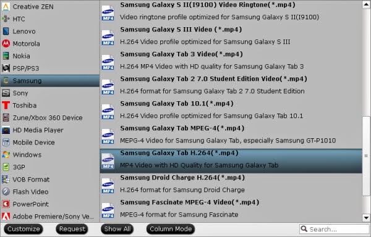Click the Mobile Device icon
Screen dimensions: 371x237
point(6,143)
